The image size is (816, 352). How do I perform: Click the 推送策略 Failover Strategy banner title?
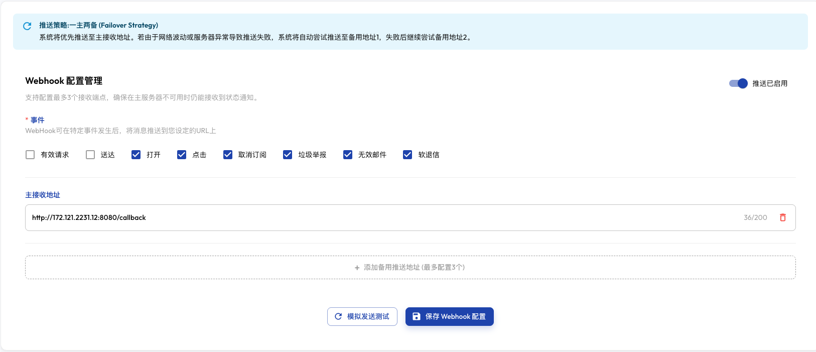coord(99,25)
